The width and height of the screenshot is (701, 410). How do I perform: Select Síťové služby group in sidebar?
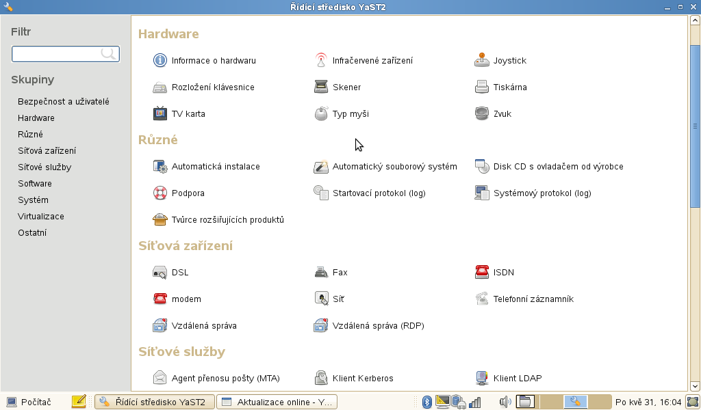click(44, 167)
